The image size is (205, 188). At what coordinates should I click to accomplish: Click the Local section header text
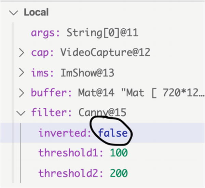click(x=36, y=12)
